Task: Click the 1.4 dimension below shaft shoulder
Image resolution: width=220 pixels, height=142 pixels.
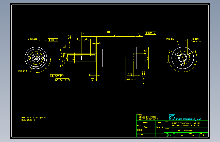Action: pos(90,75)
